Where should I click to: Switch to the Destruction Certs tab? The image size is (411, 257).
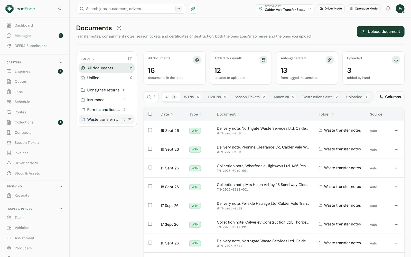point(320,97)
